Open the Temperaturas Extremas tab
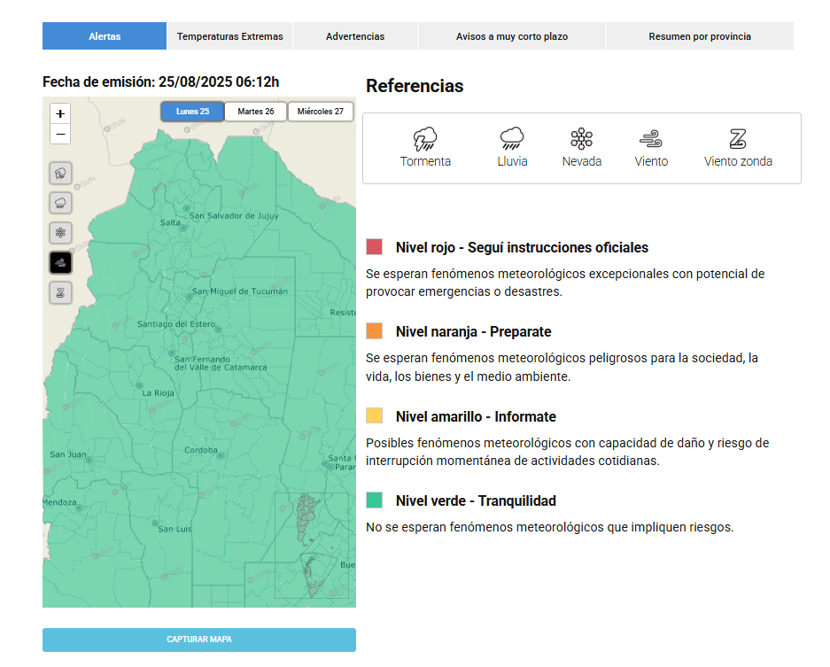The width and height of the screenshot is (830, 667). point(229,36)
